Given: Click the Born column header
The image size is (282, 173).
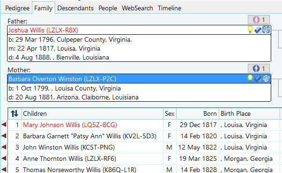Looking at the screenshot, I should point(198,113).
